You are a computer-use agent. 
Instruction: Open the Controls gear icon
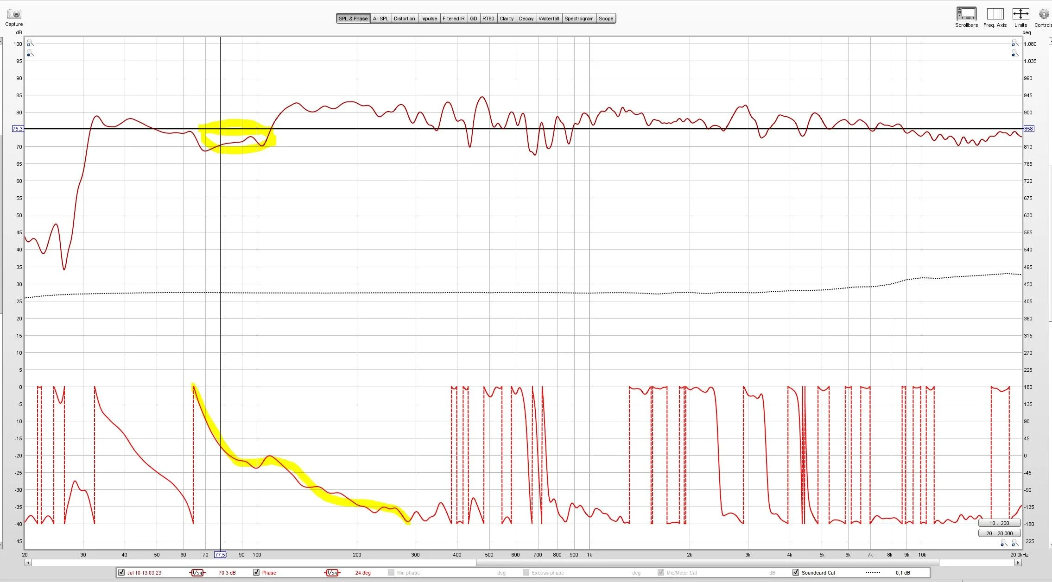click(1044, 14)
